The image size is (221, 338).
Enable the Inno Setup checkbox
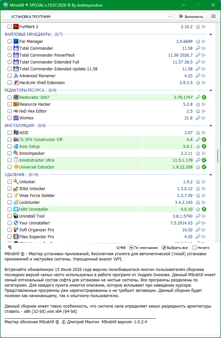[9, 146]
